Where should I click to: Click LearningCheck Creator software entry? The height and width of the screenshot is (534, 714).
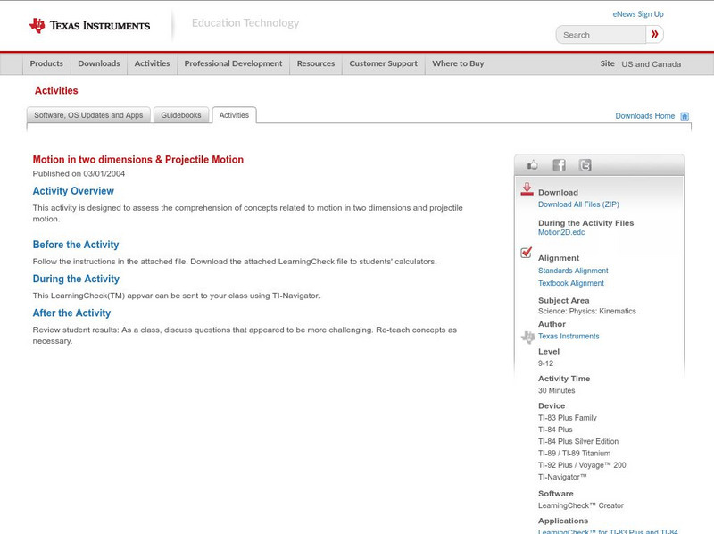coord(581,505)
